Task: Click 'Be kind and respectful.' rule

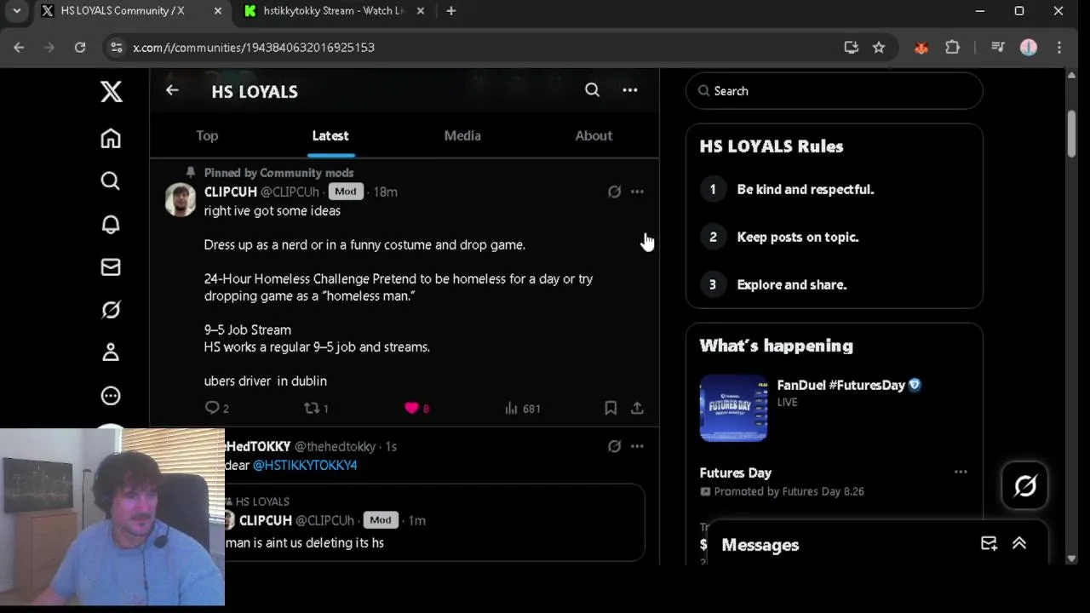Action: tap(806, 189)
